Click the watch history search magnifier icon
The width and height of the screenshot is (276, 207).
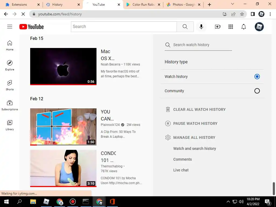point(168,45)
